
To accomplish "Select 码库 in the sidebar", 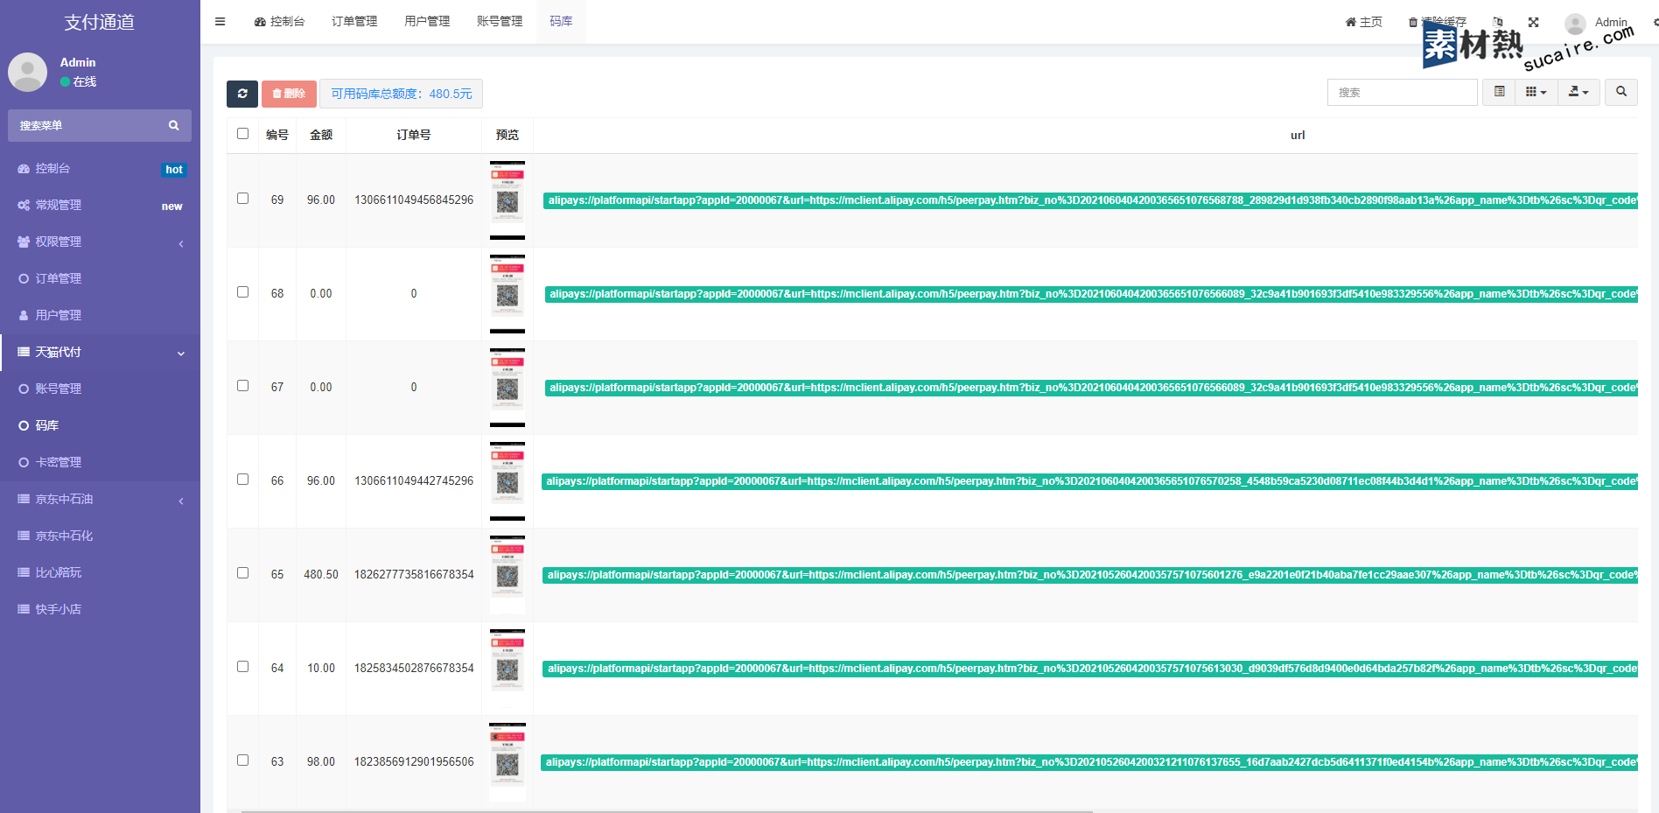I will tap(100, 425).
